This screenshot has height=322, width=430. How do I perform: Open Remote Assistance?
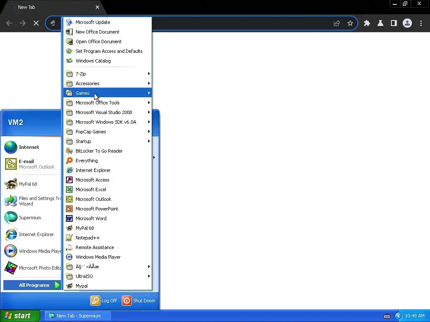pos(107,247)
